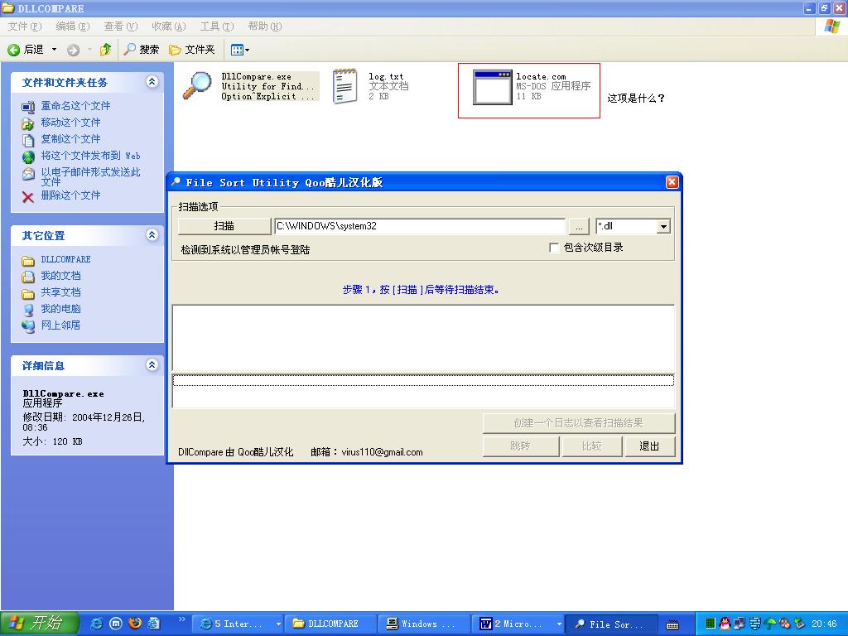Click the 退出 exit button
The height and width of the screenshot is (636, 848).
click(649, 446)
